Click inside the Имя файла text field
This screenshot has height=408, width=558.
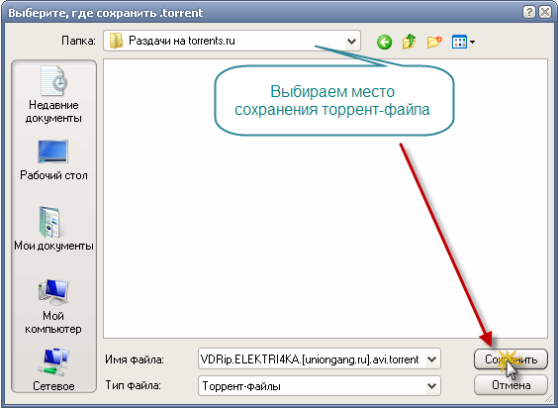tap(312, 359)
